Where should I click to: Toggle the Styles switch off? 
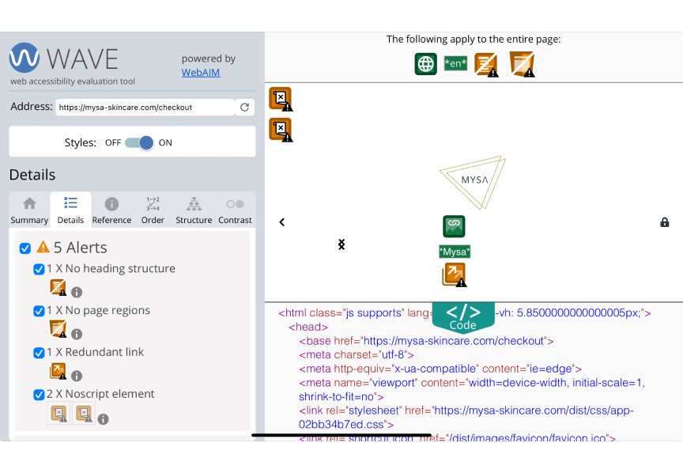tap(139, 142)
